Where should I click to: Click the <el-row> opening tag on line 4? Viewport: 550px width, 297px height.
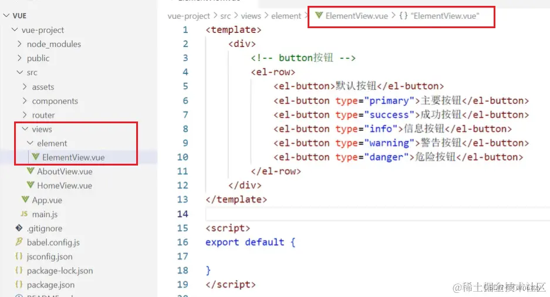(273, 72)
